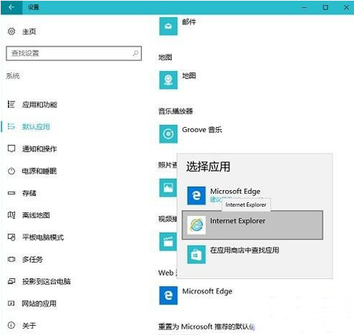The height and width of the screenshot is (335, 354).
Task: Minimize the 设置 window
Action: click(x=304, y=7)
